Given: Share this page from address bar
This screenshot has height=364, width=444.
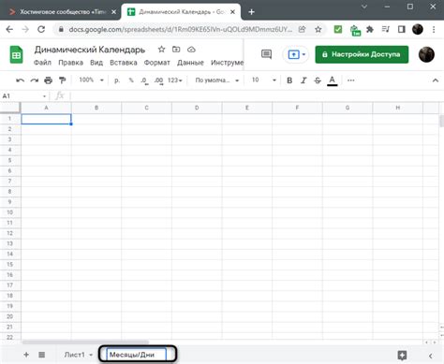Looking at the screenshot, I should tap(302, 29).
